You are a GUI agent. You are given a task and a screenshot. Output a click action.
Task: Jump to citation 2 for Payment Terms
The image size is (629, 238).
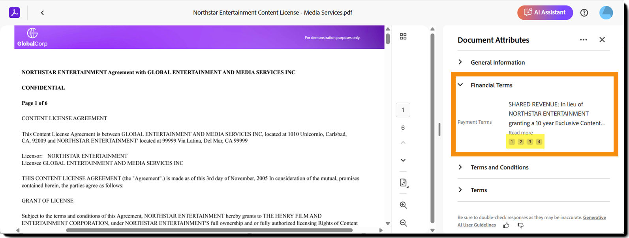[521, 142]
